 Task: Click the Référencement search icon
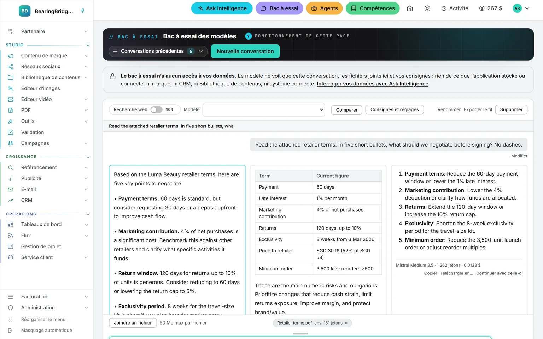click(11, 167)
